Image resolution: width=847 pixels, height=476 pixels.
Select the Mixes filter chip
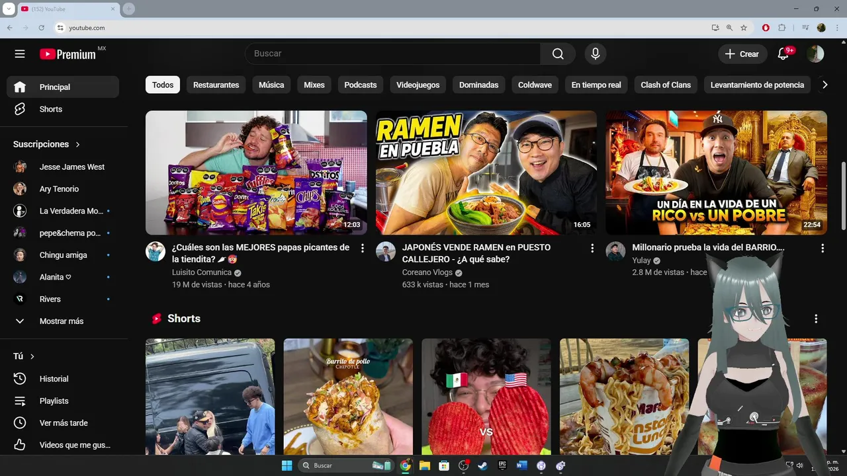tap(314, 85)
